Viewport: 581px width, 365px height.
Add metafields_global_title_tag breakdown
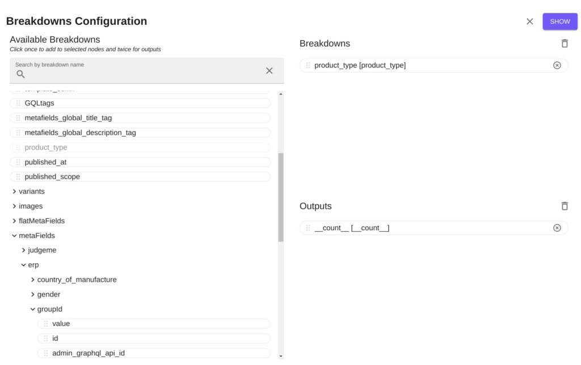click(x=140, y=118)
